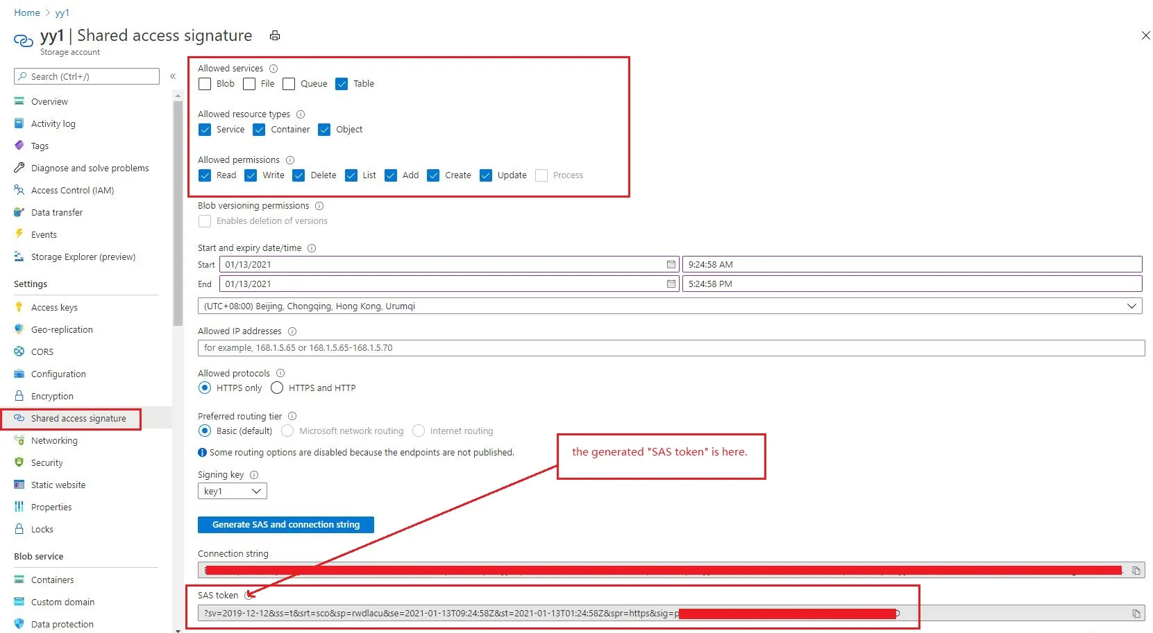The height and width of the screenshot is (633, 1153).
Task: Uncheck the List permission
Action: coord(351,175)
